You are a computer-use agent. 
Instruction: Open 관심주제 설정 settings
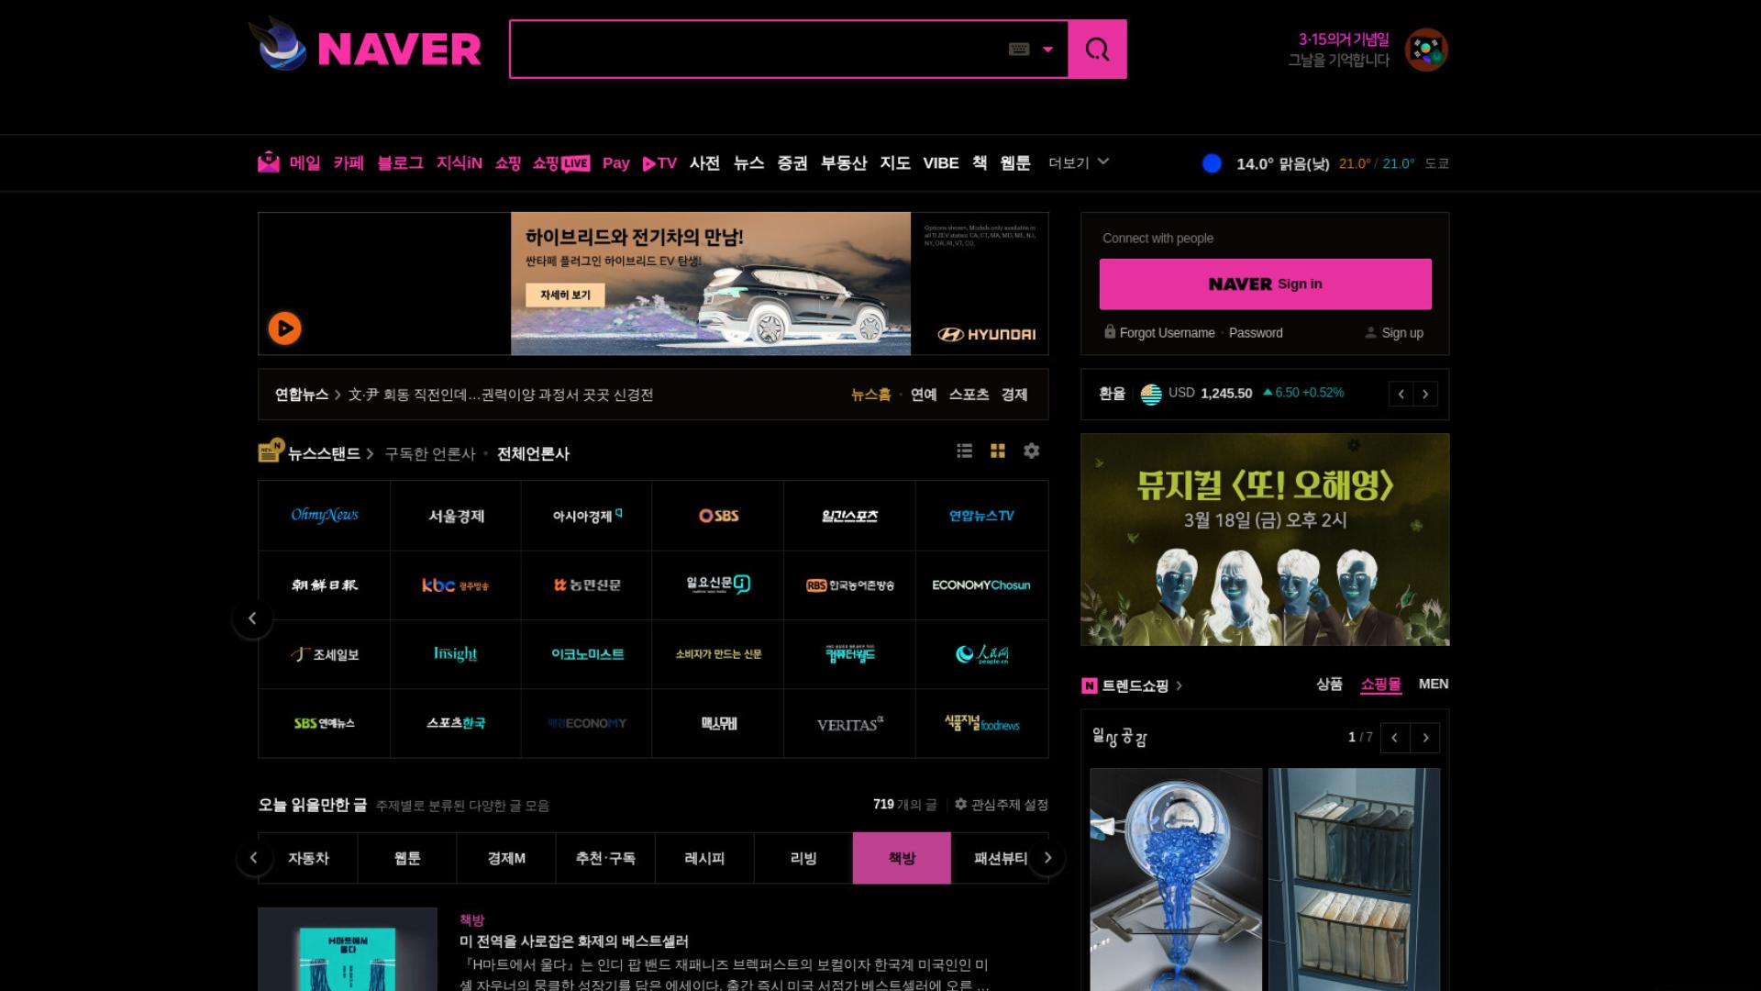[1002, 805]
